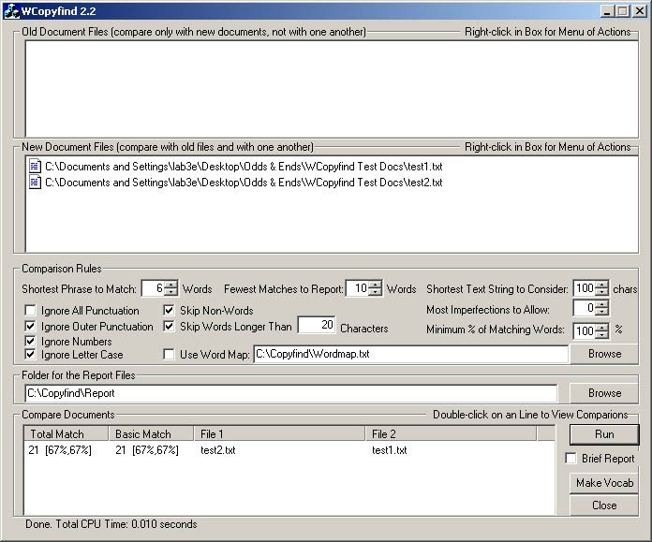Browse for the report files folder
Image resolution: width=652 pixels, height=542 pixels.
click(604, 393)
